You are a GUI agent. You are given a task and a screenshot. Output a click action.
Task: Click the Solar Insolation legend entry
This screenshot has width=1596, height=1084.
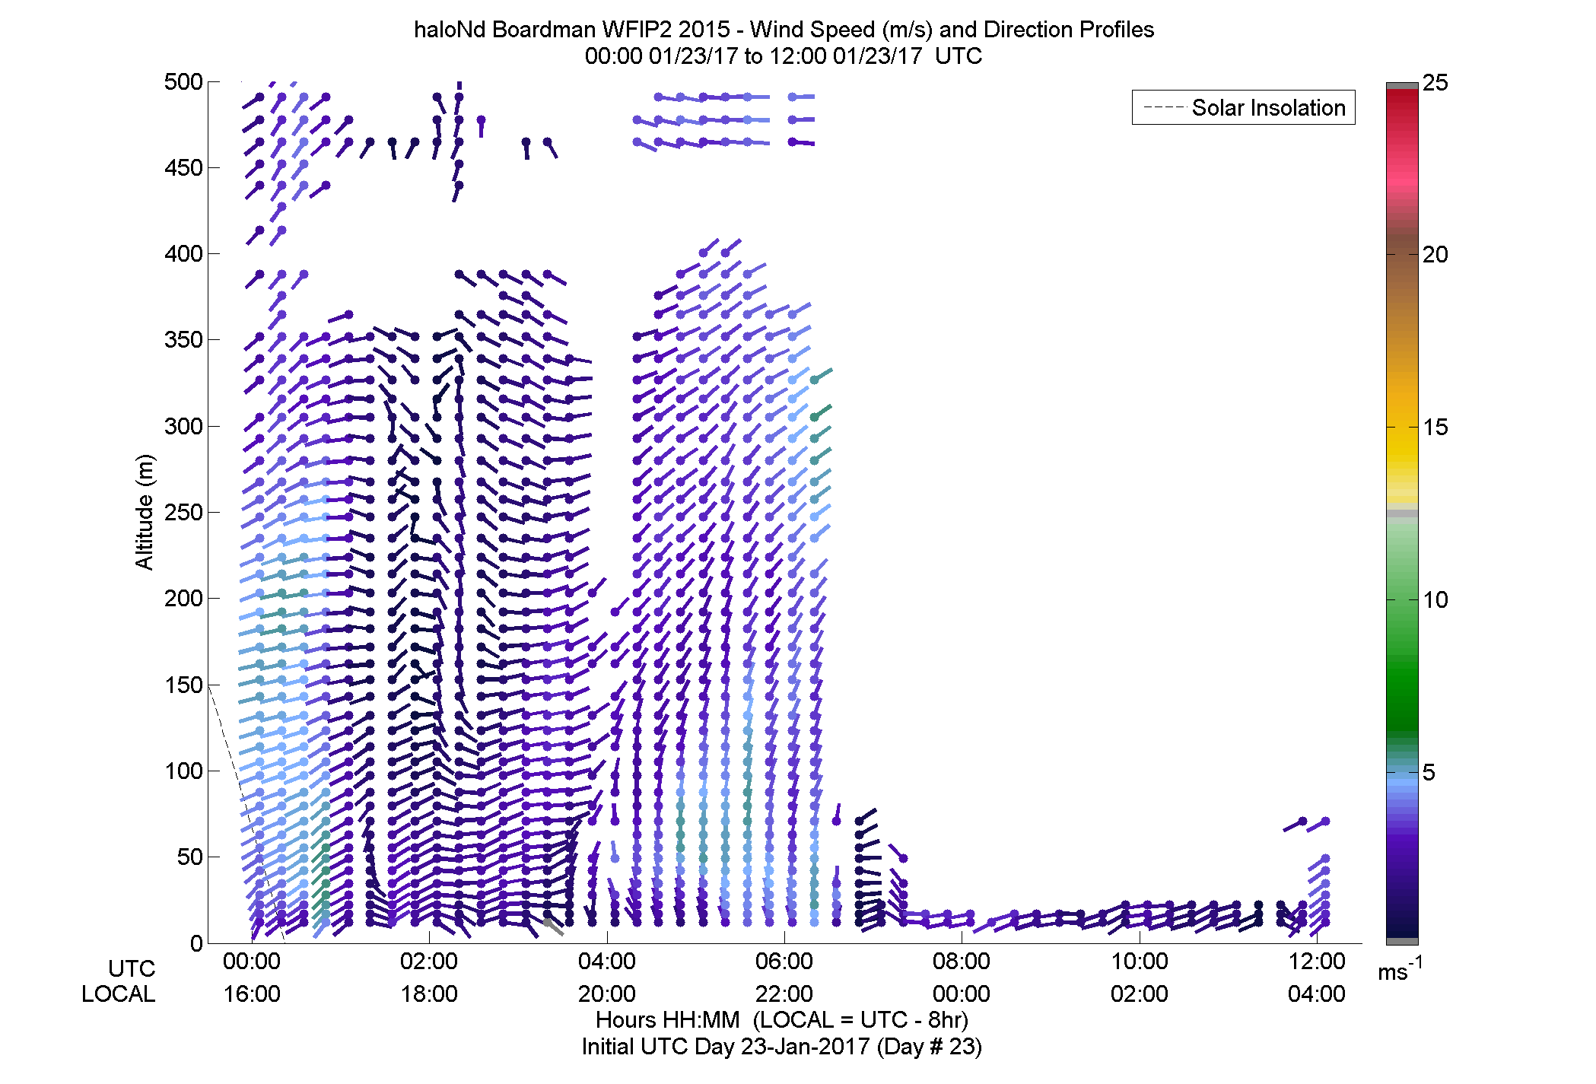pos(1244,107)
